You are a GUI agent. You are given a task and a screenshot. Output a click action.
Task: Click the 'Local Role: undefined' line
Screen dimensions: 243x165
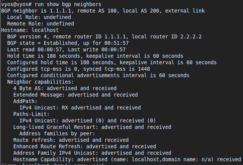(39, 17)
